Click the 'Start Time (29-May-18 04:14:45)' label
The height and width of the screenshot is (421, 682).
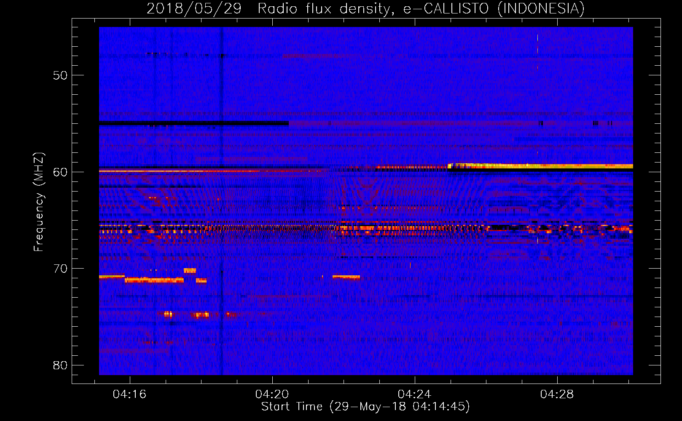click(x=365, y=407)
